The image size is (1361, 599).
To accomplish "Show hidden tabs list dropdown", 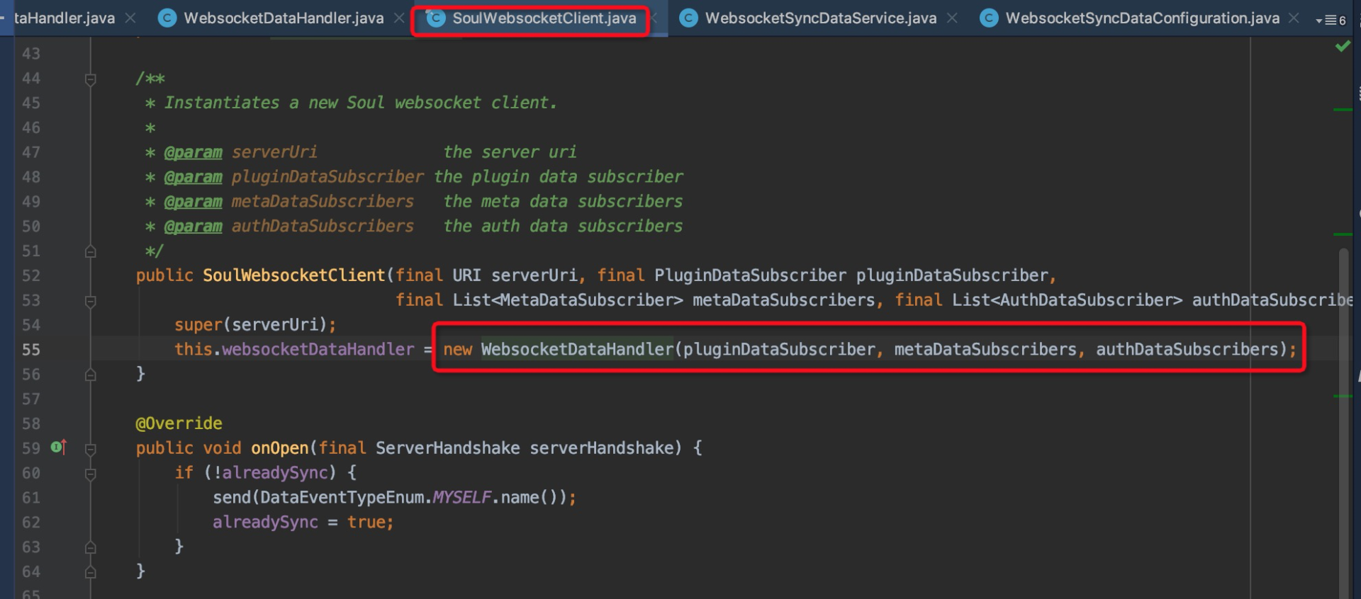I will 1331,21.
